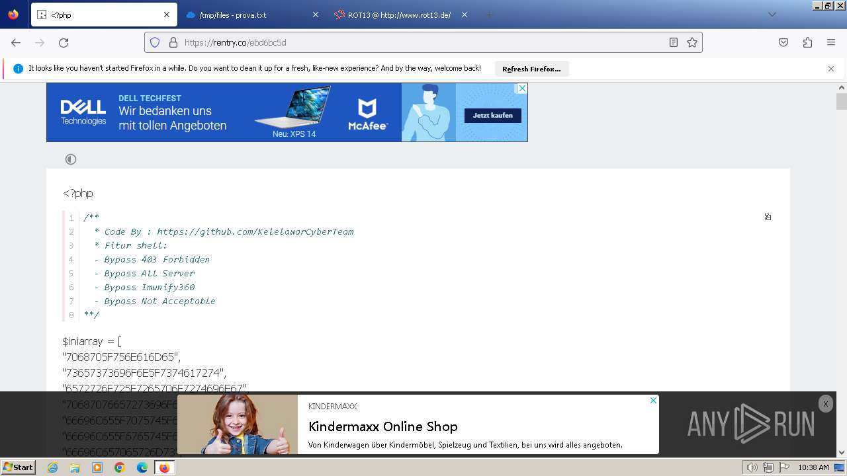Open AdChoices icon on Dell banner
This screenshot has height=476, width=847.
522,88
